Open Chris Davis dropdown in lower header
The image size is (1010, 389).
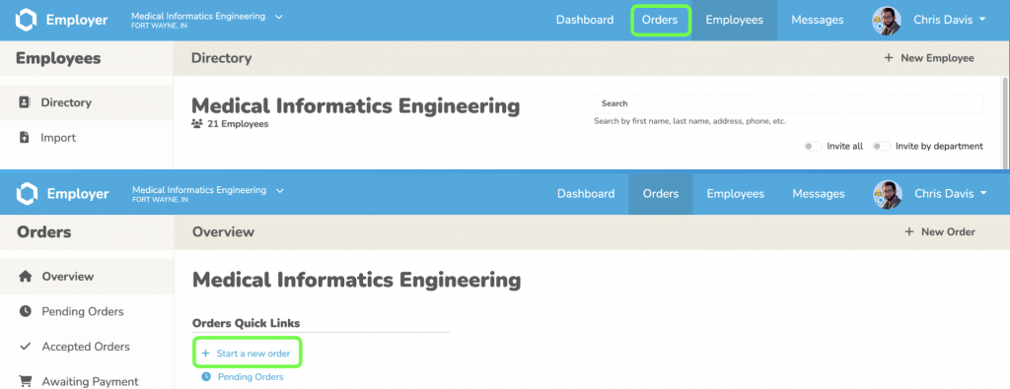pyautogui.click(x=929, y=194)
